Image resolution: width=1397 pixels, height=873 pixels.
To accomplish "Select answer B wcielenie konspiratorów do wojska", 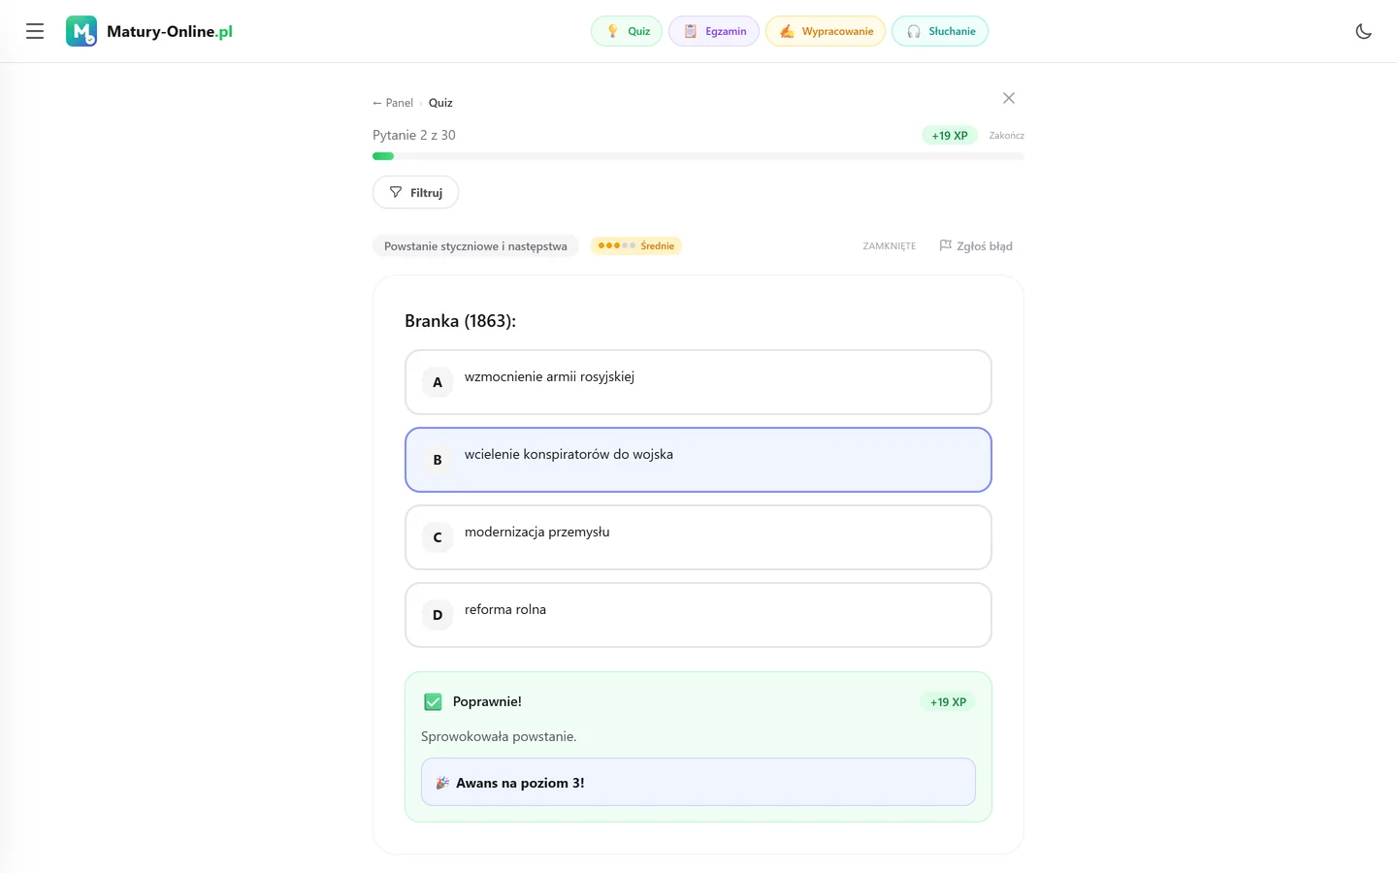I will coord(698,460).
